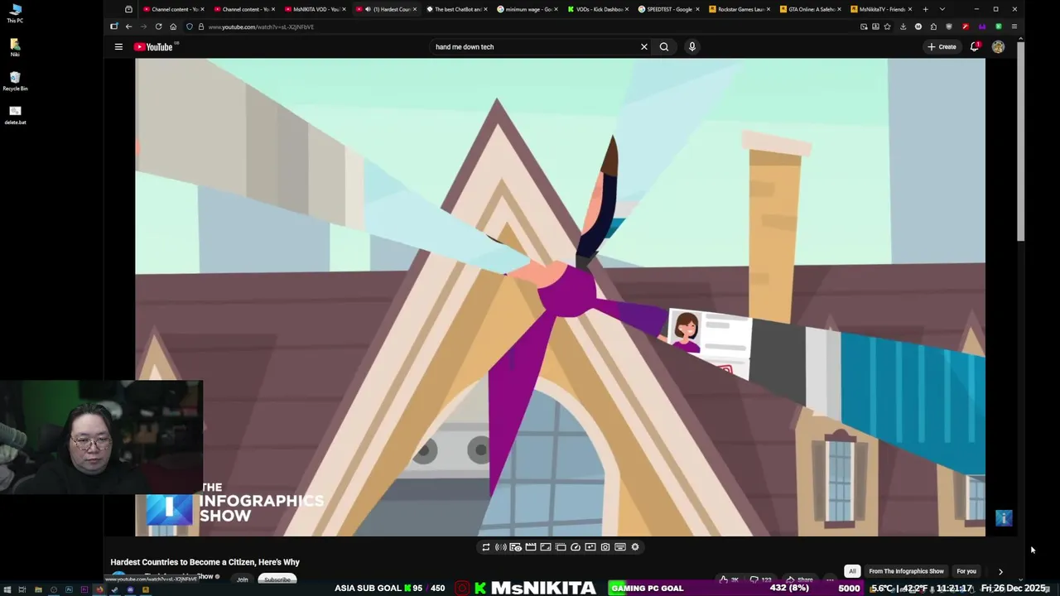Screen dimensions: 1060x596
Task: Click the playback speed gauge icon
Action: (x=576, y=547)
